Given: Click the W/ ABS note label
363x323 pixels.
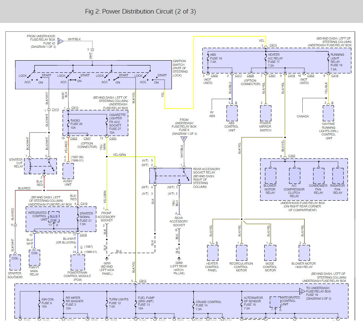Looking at the screenshot, I should click(212, 114).
